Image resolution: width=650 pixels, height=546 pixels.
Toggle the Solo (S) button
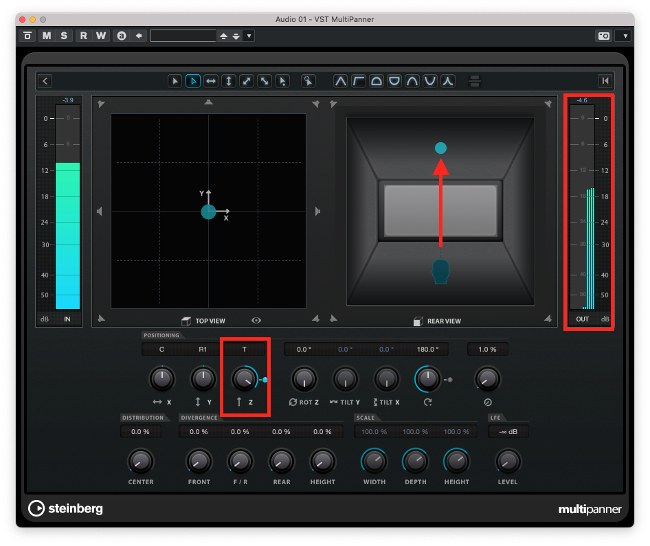click(x=64, y=36)
